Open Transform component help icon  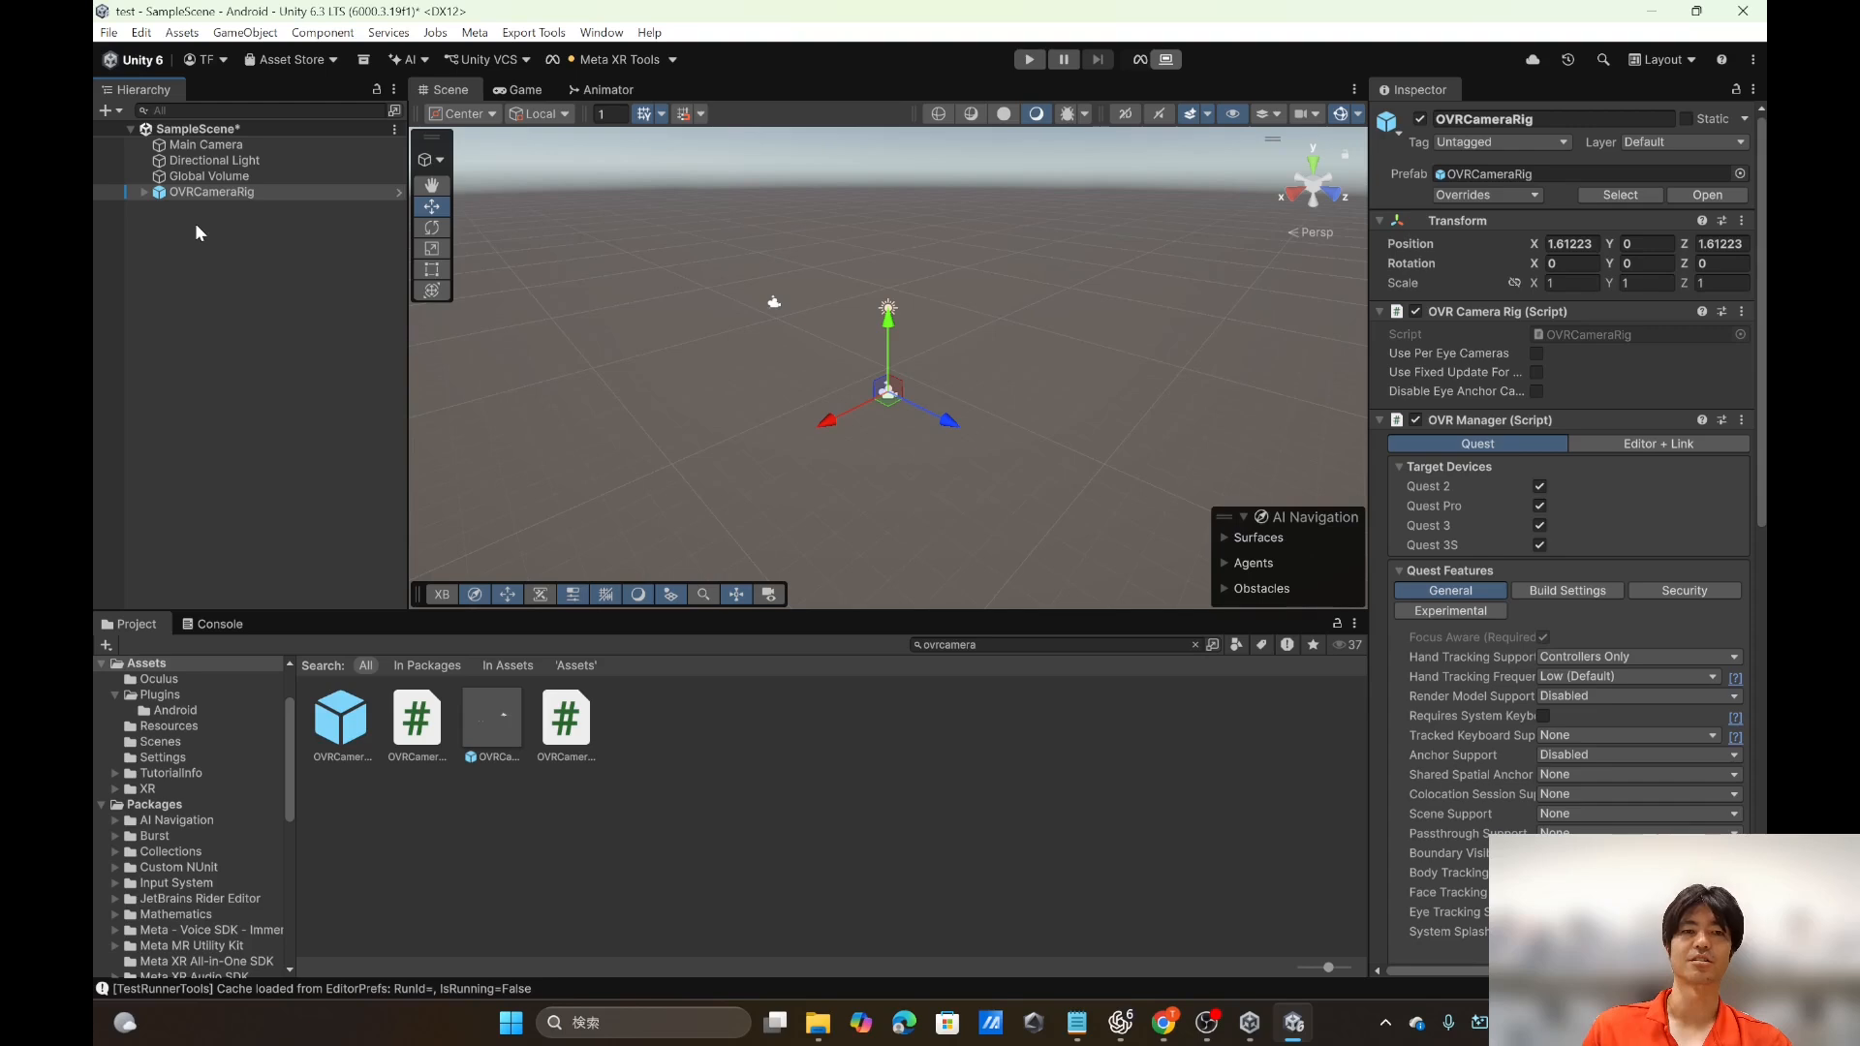[x=1702, y=221]
